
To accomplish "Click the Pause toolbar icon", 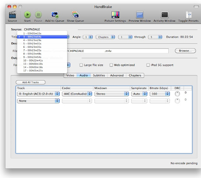I will 38,15.
